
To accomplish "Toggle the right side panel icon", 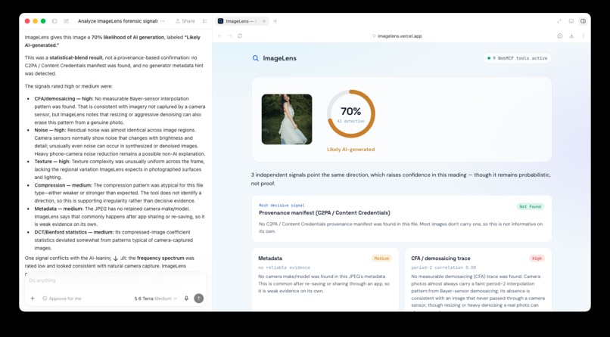I will pos(583,21).
